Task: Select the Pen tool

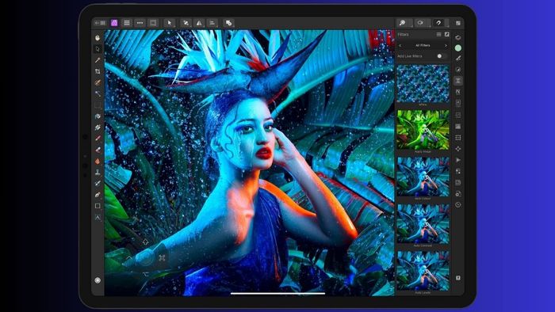Action: coord(98,195)
